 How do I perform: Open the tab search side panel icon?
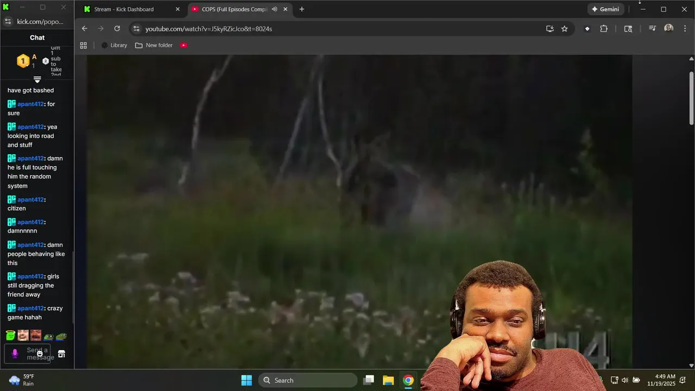(x=628, y=29)
